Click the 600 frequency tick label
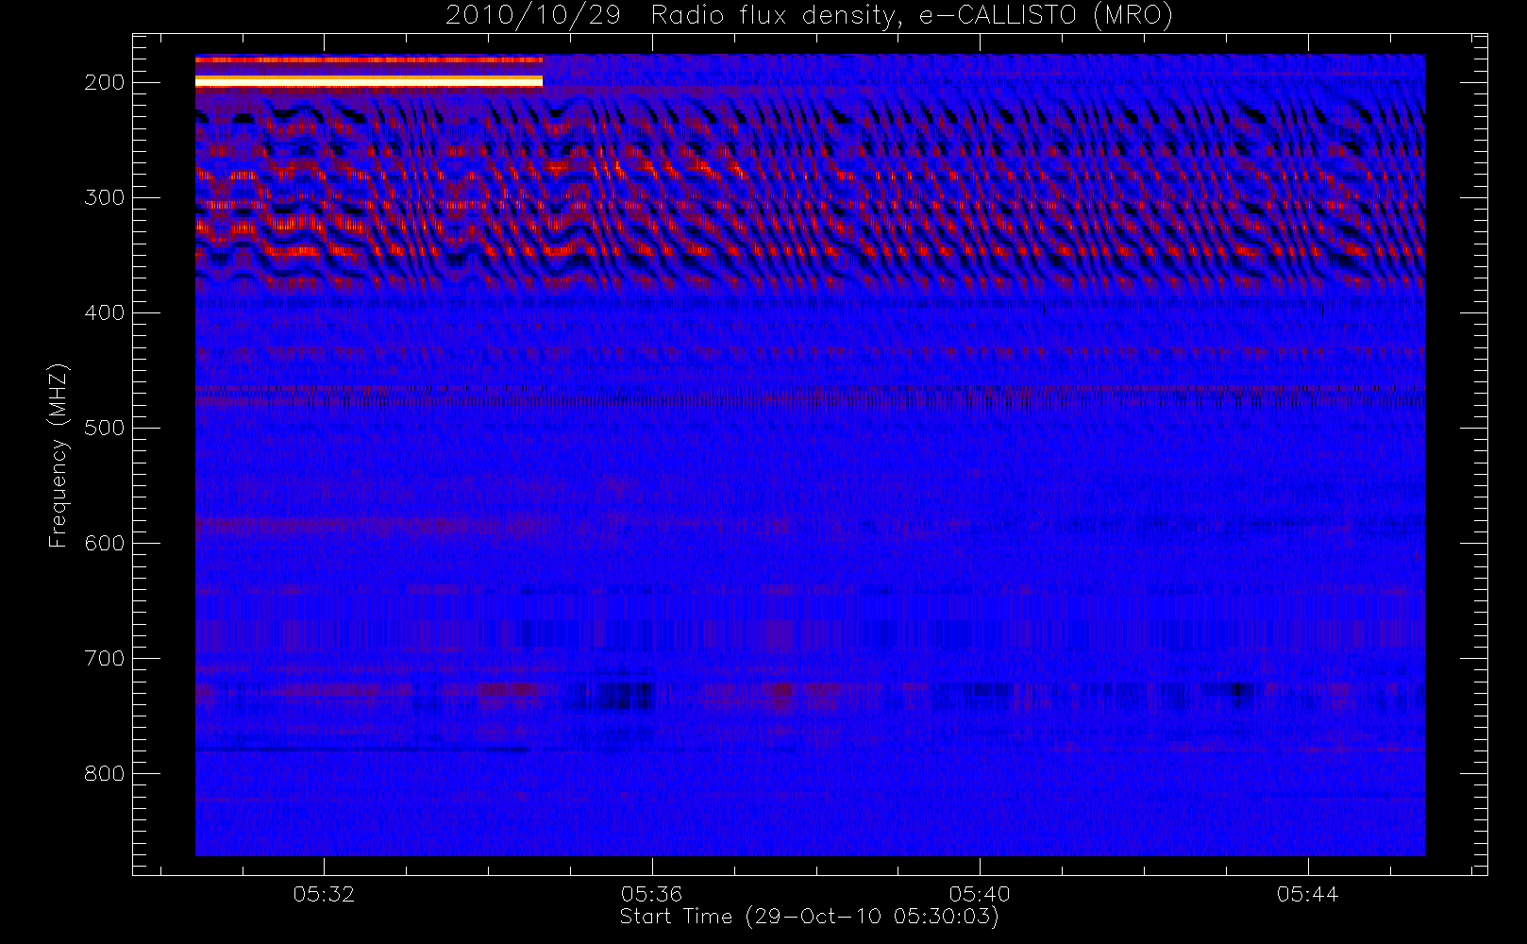The height and width of the screenshot is (944, 1527). coord(105,543)
